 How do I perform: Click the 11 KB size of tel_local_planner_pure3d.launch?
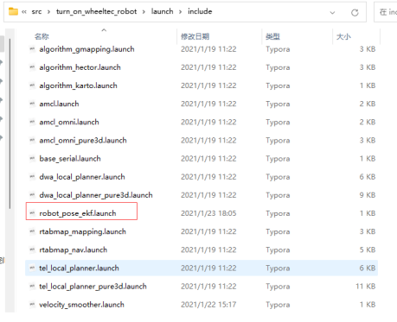tap(365, 287)
